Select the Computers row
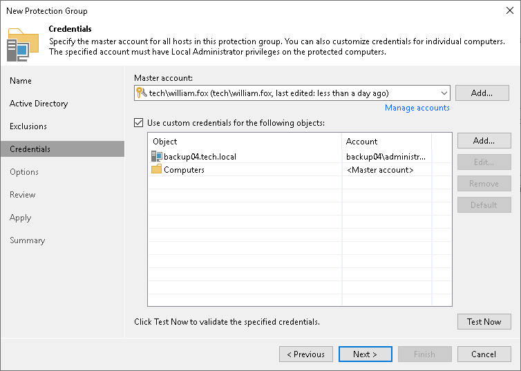Viewport: 521px width, 371px height. click(x=300, y=169)
